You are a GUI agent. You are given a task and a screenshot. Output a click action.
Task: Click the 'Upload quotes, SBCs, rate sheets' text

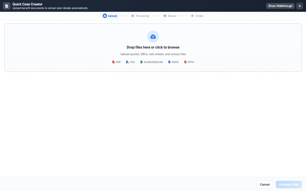pos(153,54)
